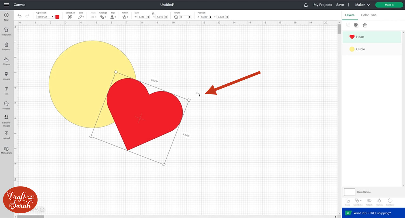
Task: Open the Shapes tool in sidebar
Action: pyautogui.click(x=6, y=61)
